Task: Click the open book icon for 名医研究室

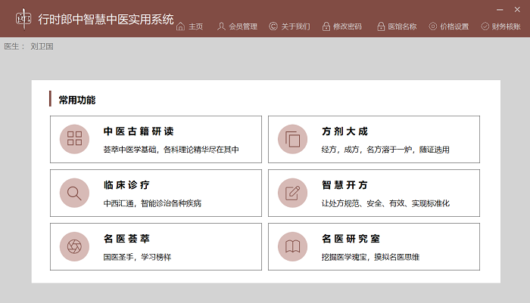Action: tap(292, 246)
